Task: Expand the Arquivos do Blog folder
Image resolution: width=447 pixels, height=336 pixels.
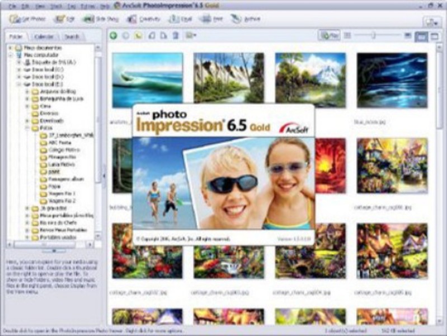Action: 27,92
